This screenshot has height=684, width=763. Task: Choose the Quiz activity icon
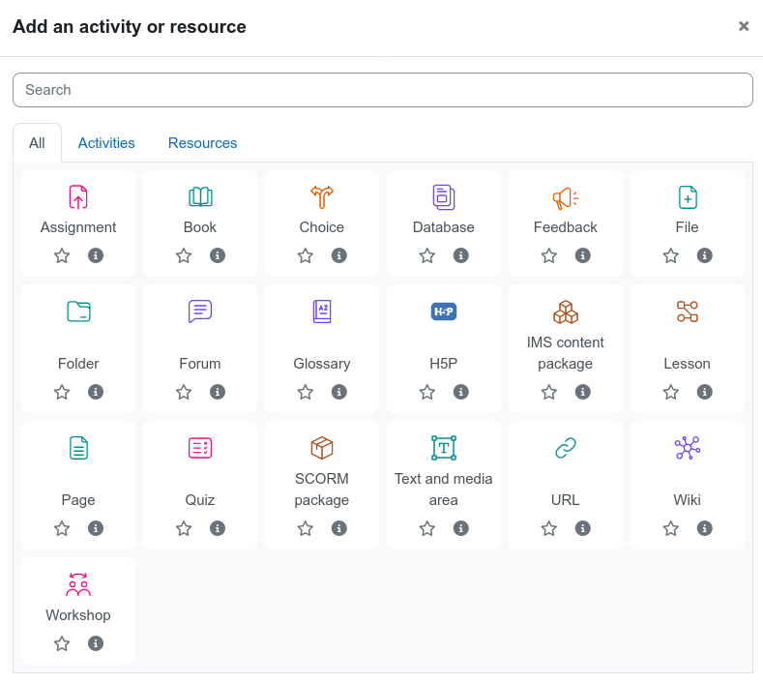point(200,448)
